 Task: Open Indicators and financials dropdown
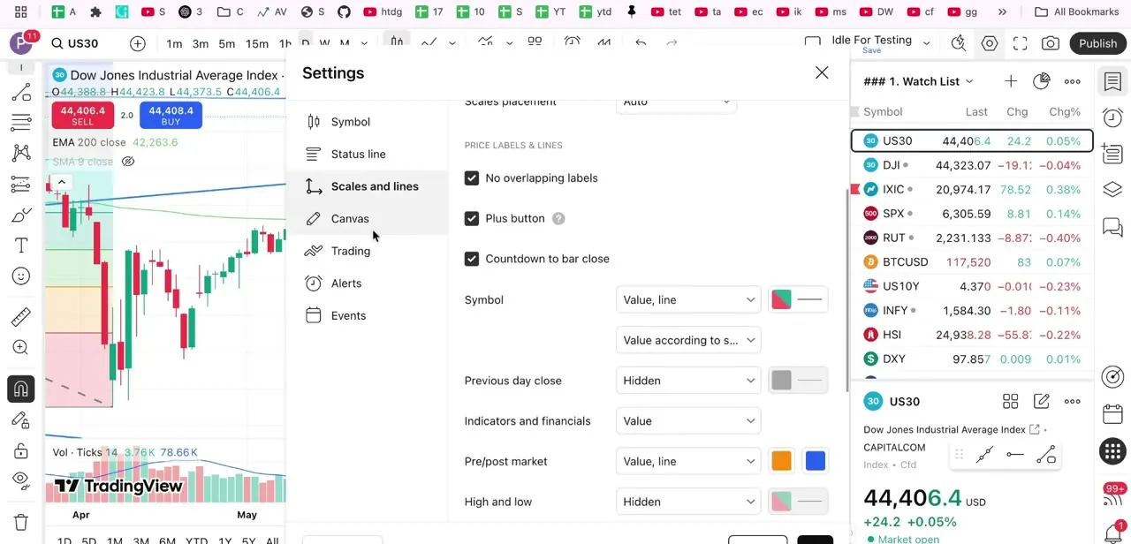click(688, 421)
